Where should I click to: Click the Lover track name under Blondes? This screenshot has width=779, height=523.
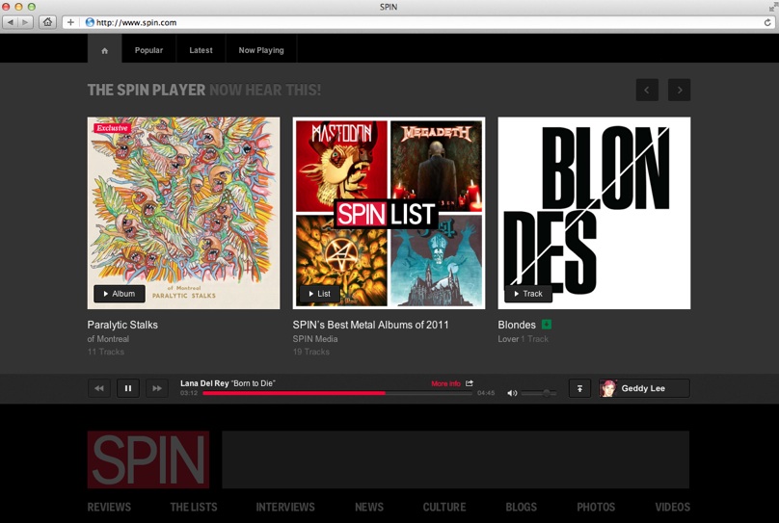pyautogui.click(x=508, y=339)
